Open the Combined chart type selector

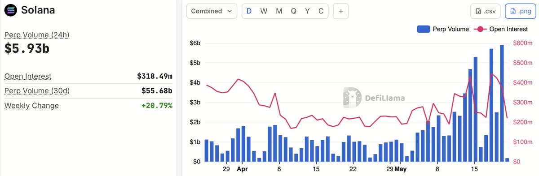tap(212, 11)
